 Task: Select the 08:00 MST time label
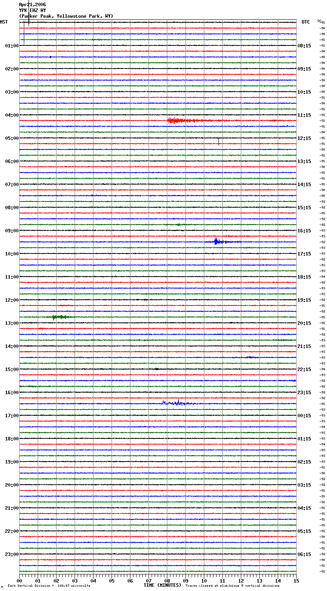(x=12, y=208)
